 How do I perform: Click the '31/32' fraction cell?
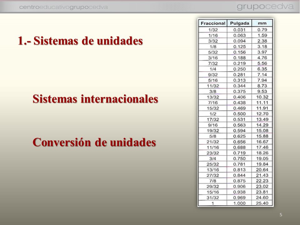(x=213, y=198)
